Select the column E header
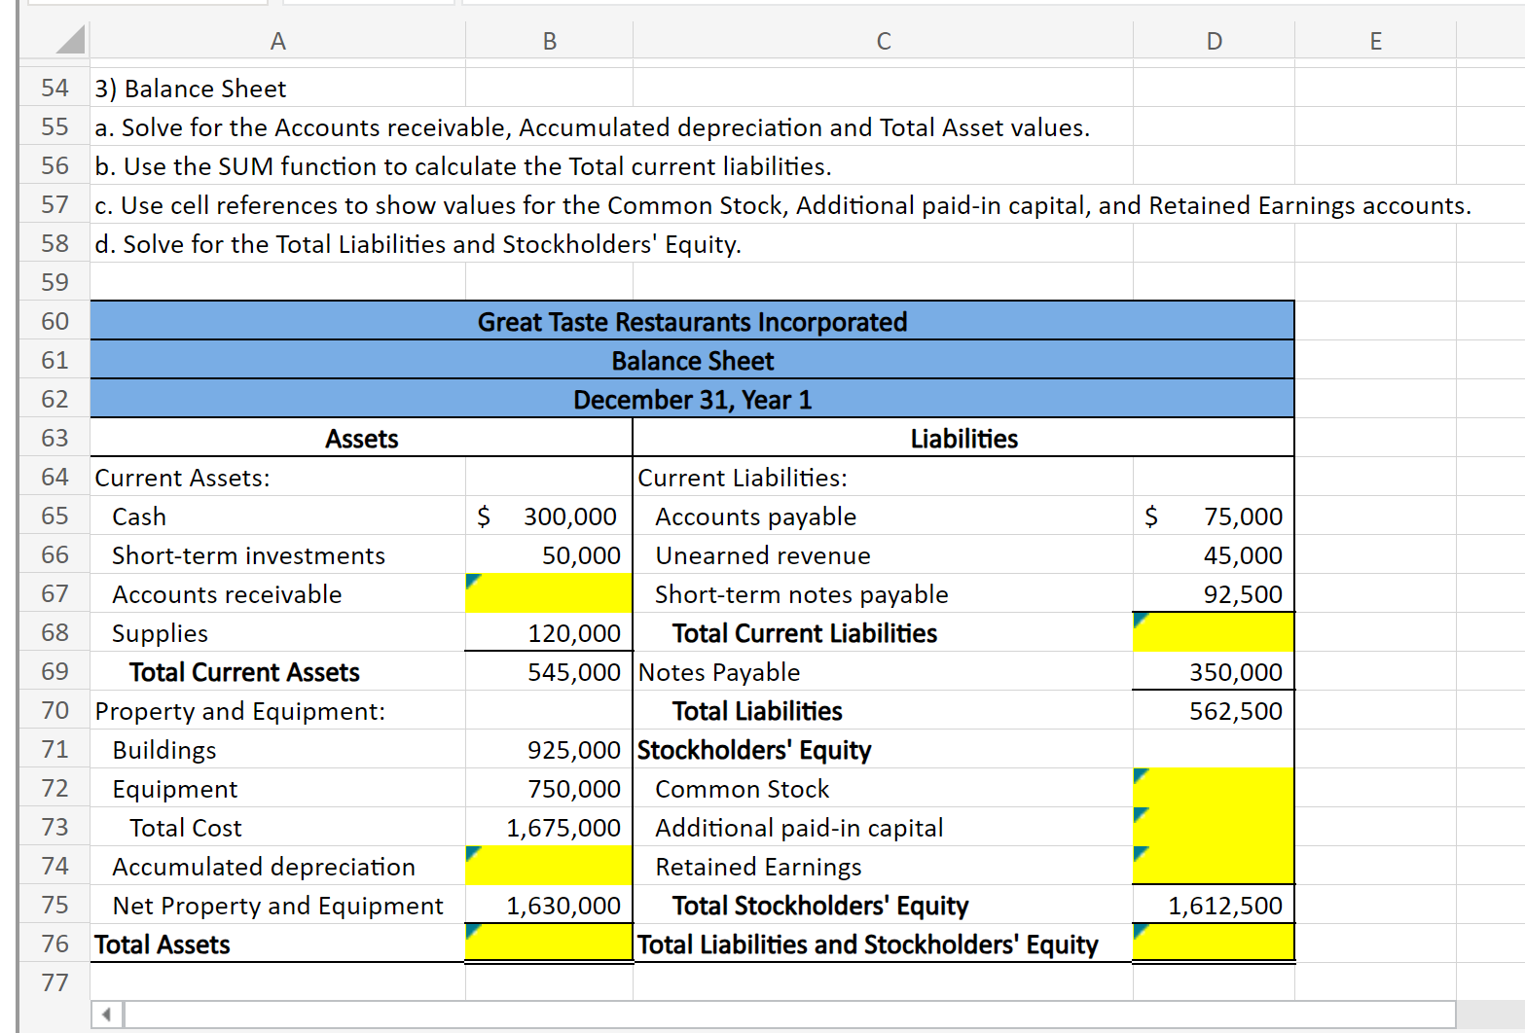 (1375, 41)
